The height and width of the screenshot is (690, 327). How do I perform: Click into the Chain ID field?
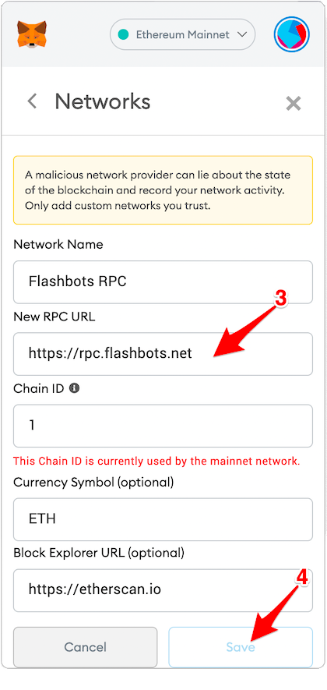click(x=163, y=426)
